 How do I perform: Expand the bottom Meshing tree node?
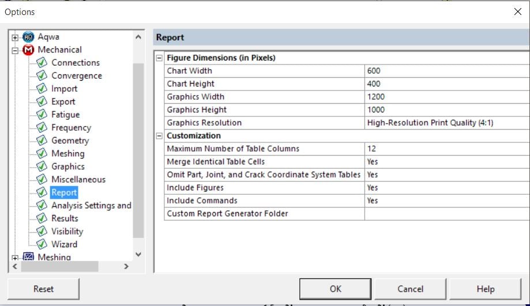pyautogui.click(x=15, y=258)
